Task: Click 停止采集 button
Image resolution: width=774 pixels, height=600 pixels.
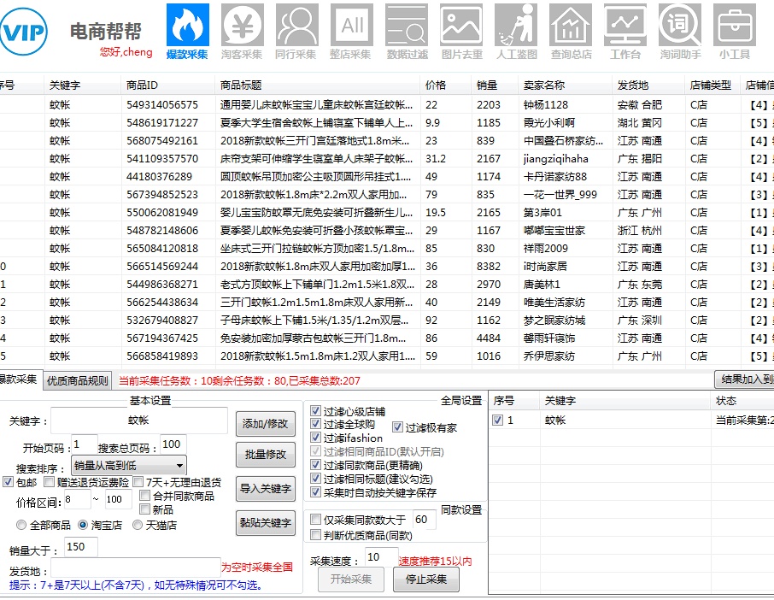Action: click(426, 579)
